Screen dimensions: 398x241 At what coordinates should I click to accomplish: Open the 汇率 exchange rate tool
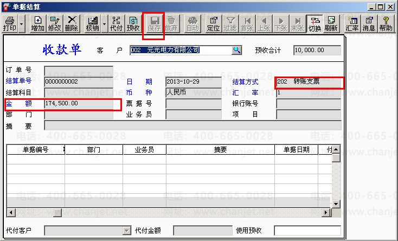coord(352,24)
